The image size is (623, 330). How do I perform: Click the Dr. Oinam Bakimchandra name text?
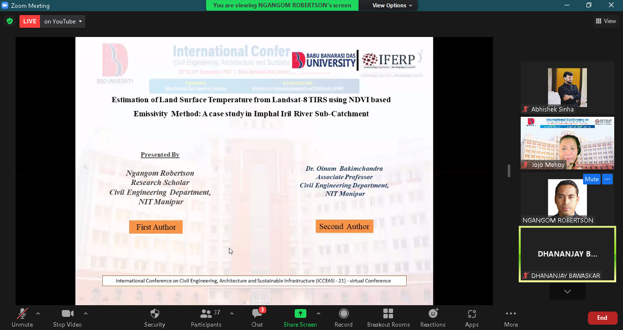point(344,168)
